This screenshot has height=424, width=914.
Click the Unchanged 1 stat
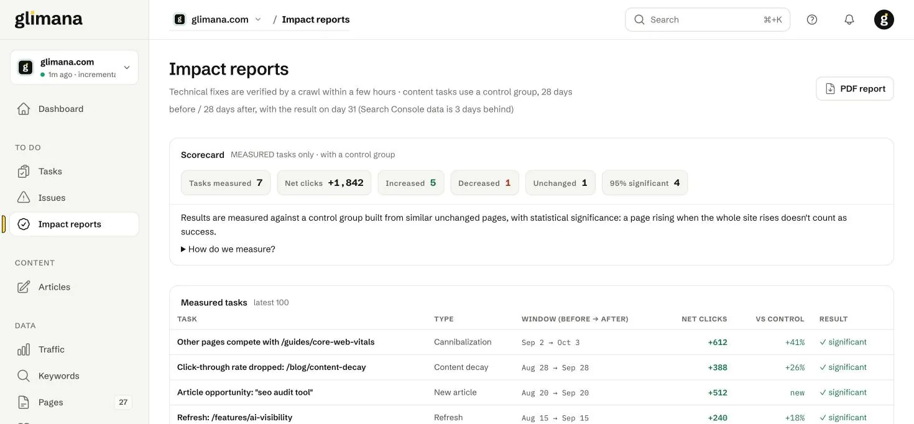(560, 183)
